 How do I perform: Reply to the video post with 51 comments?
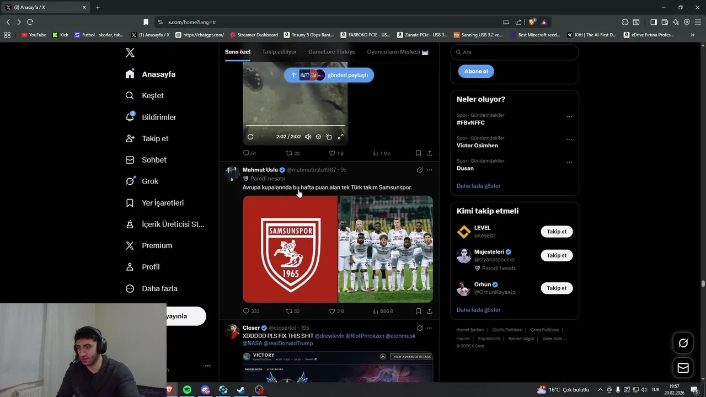(x=249, y=153)
